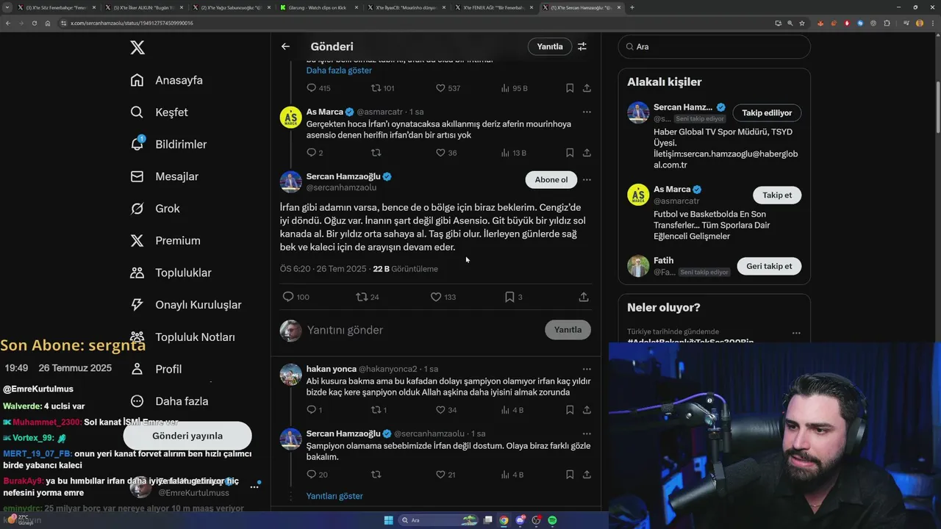Click the browser address bar URL

point(132,24)
